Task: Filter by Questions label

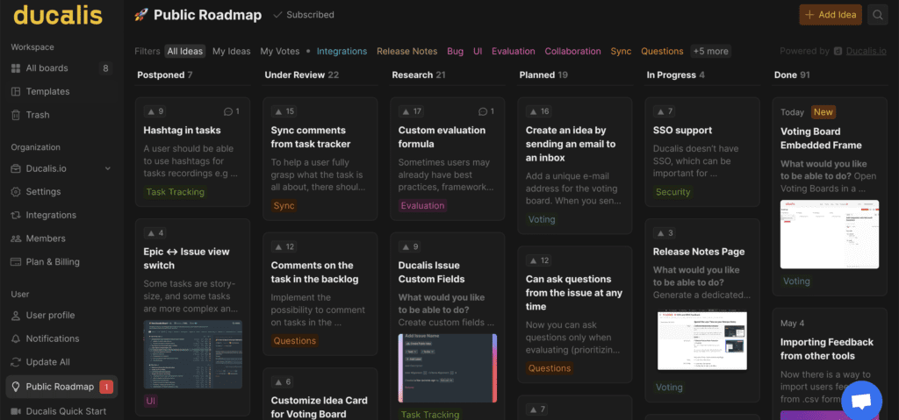Action: pos(662,51)
